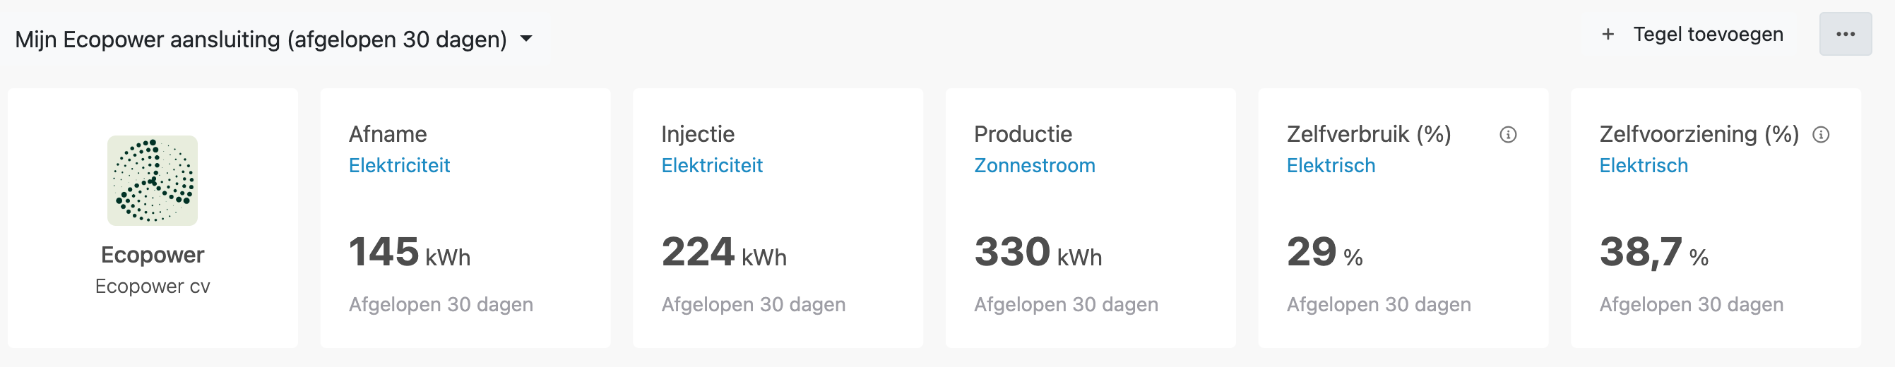Click the plus icon for adding a tile
This screenshot has width=1895, height=367.
pos(1608,35)
